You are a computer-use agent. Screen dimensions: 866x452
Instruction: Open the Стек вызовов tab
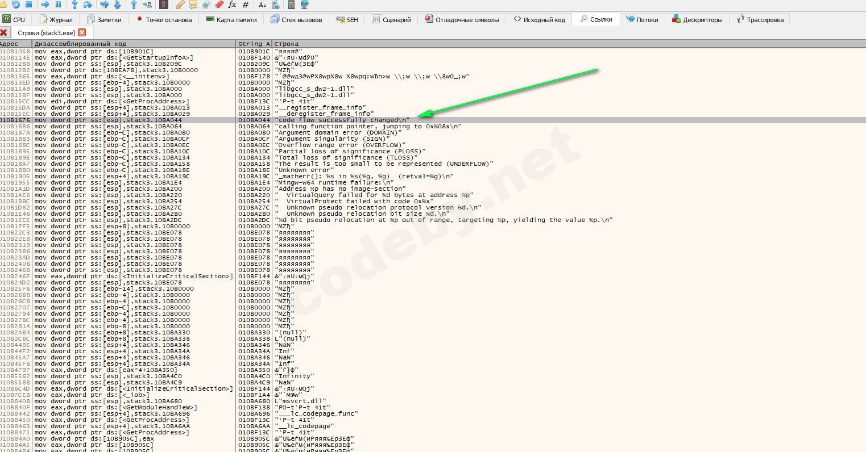[296, 19]
